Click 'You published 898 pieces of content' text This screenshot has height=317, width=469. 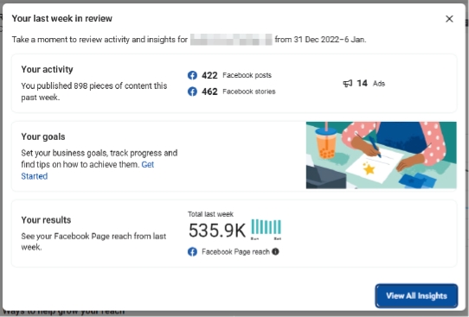coord(94,92)
